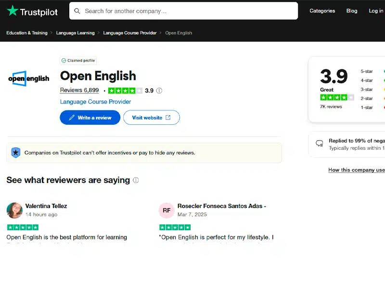
Task: Open the Blog page
Action: pos(352,11)
